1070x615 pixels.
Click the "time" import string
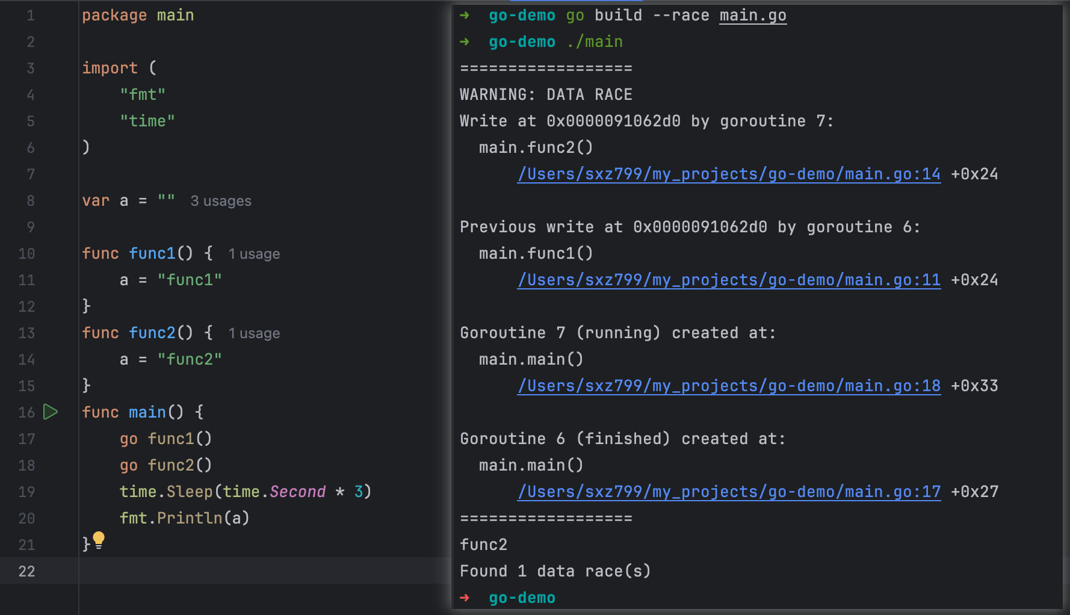click(147, 122)
